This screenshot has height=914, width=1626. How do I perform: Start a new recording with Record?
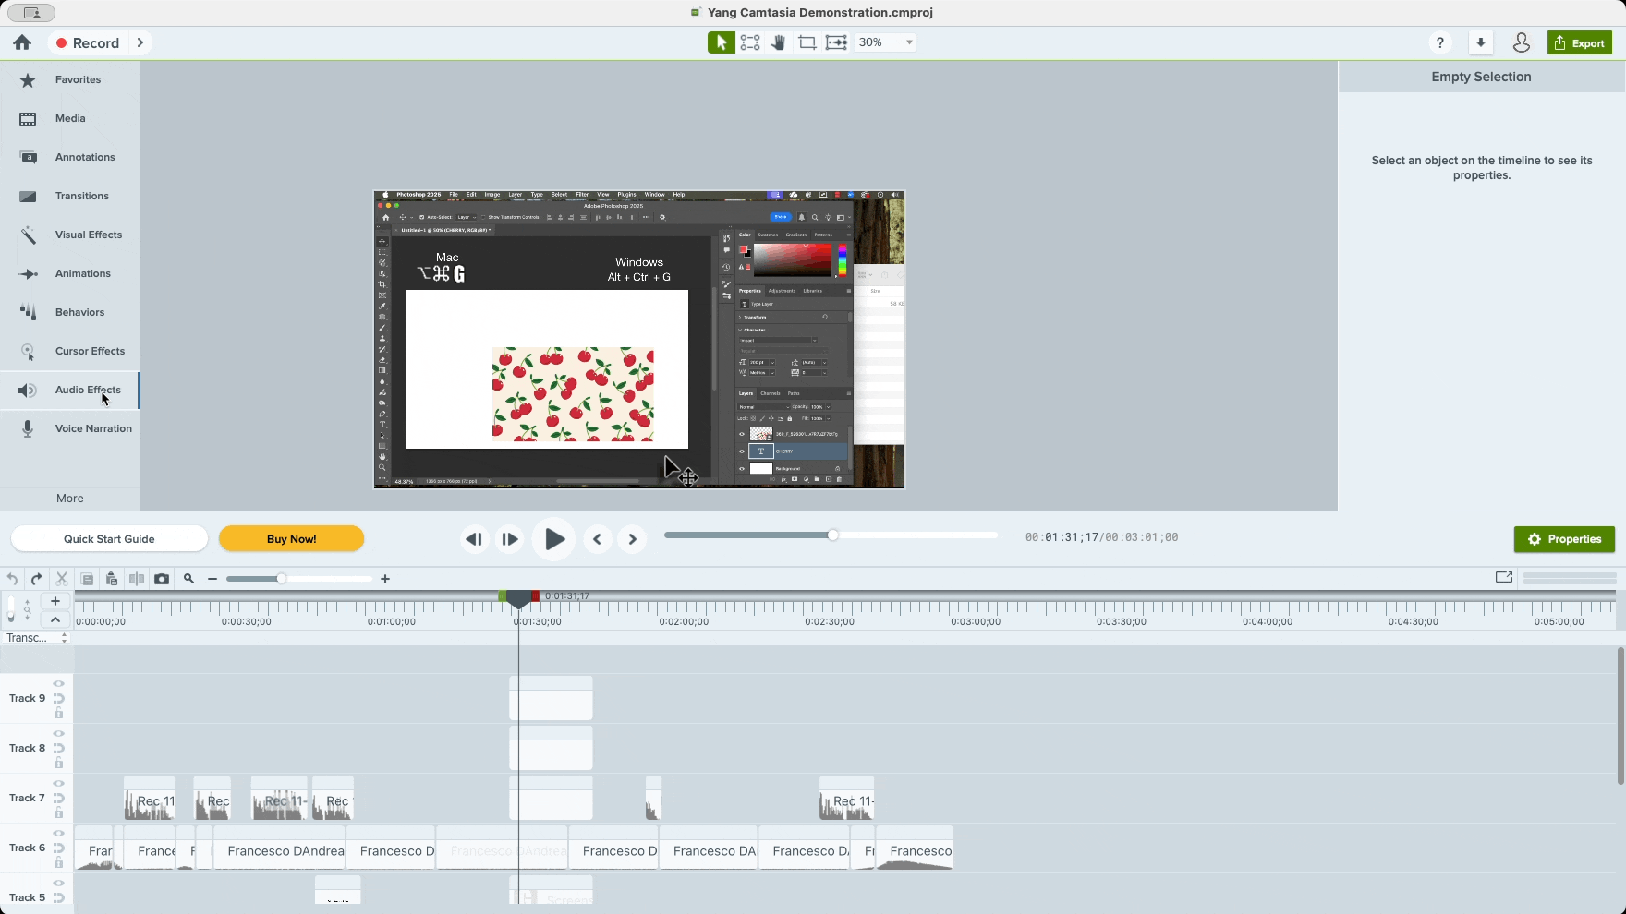[87, 42]
